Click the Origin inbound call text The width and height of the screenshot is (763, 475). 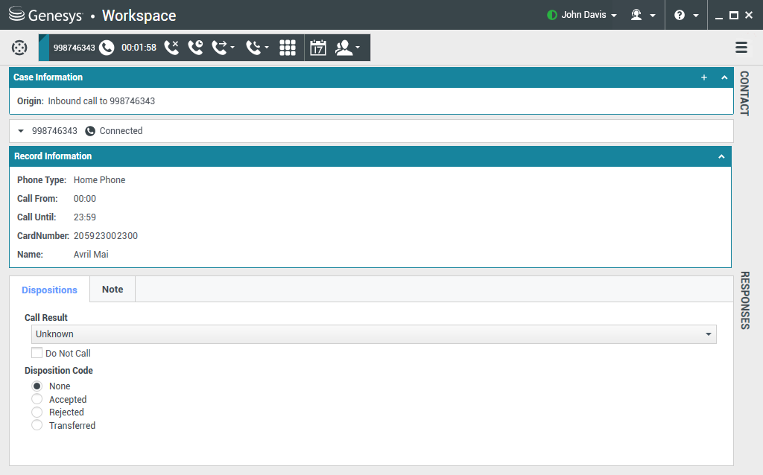[101, 101]
